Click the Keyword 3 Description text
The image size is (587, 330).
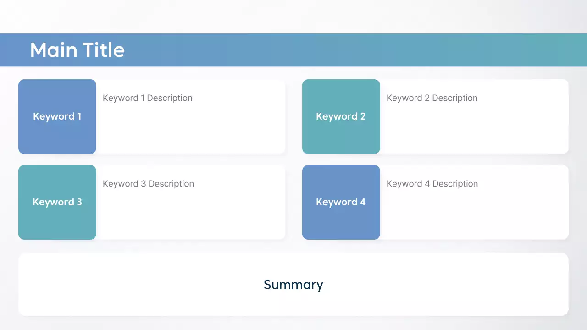coord(148,184)
